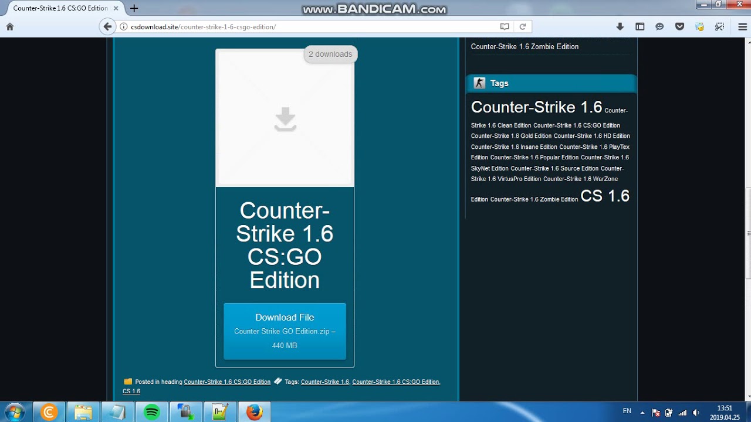Toggle Reader View icon in address bar
The image size is (751, 422).
(505, 26)
